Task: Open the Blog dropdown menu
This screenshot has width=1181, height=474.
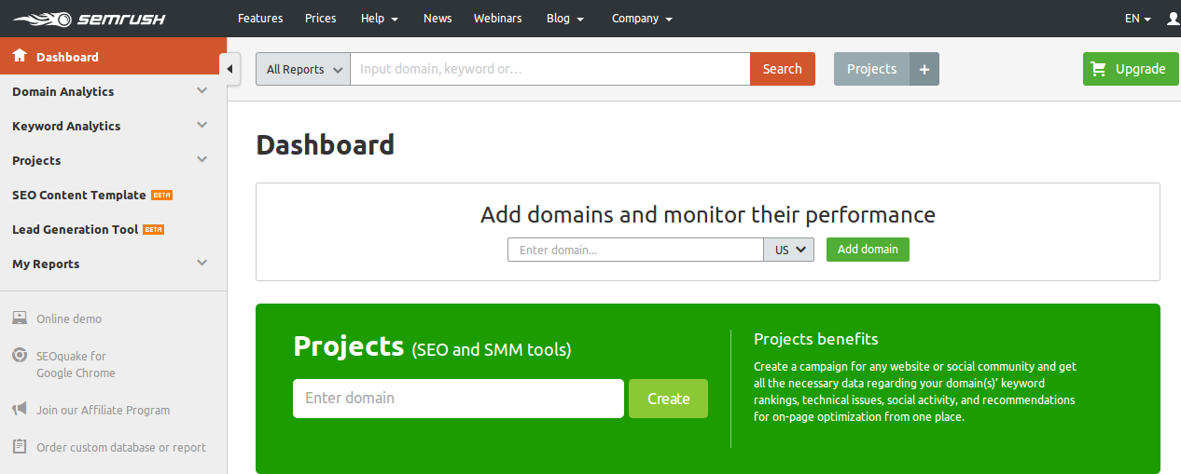Action: coord(565,19)
